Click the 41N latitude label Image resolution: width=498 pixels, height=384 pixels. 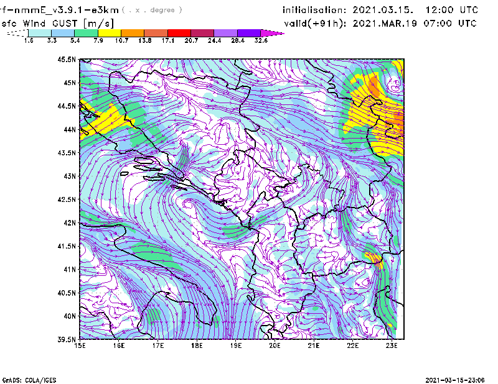pyautogui.click(x=70, y=270)
